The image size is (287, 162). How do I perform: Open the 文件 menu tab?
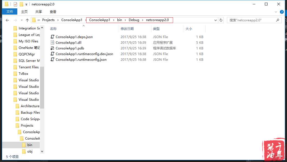10,12
